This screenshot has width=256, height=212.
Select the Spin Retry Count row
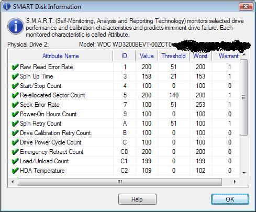[124, 124]
